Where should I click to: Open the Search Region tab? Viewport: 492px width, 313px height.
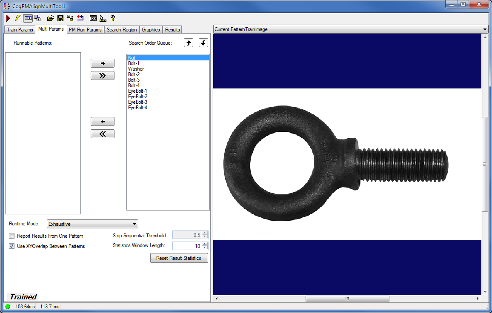click(x=122, y=29)
